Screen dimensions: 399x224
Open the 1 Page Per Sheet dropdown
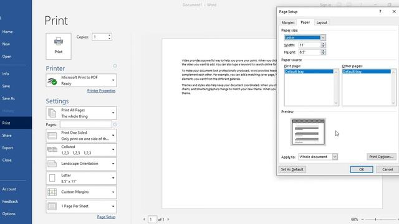tap(81, 206)
